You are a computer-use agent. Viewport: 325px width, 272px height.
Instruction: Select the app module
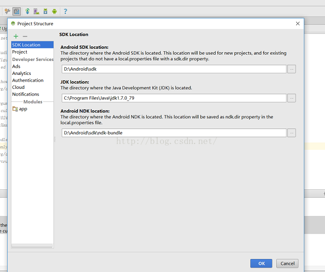click(x=23, y=109)
